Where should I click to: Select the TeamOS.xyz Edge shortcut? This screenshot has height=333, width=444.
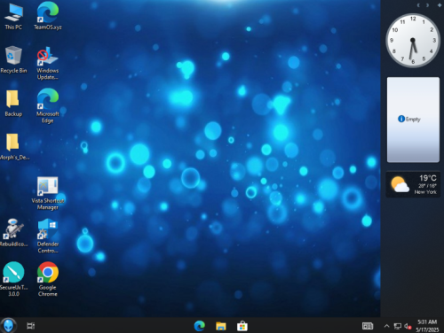pos(48,16)
